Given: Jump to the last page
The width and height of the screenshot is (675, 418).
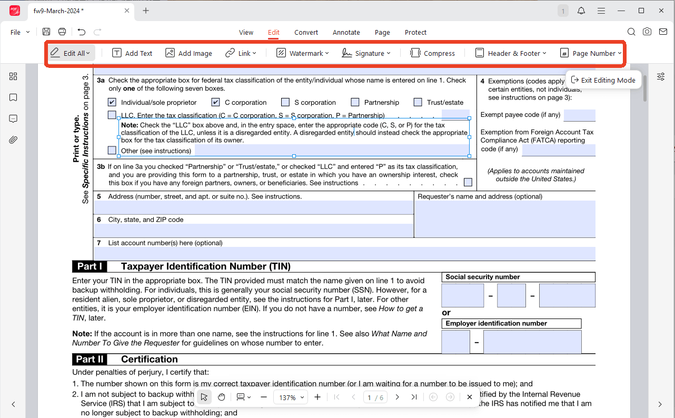Looking at the screenshot, I should 414,397.
